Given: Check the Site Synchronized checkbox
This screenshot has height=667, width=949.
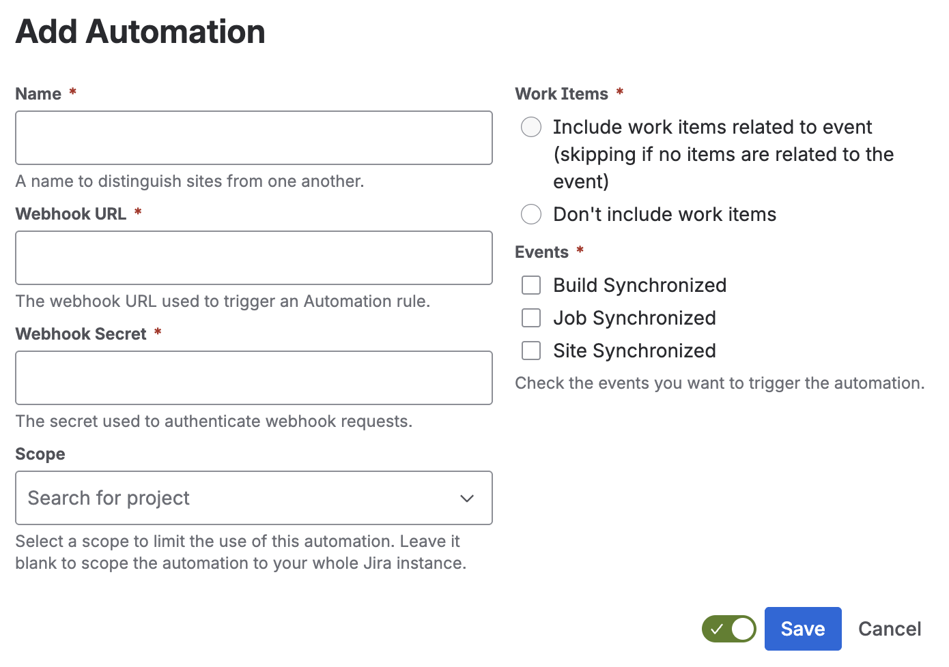Looking at the screenshot, I should (x=531, y=351).
